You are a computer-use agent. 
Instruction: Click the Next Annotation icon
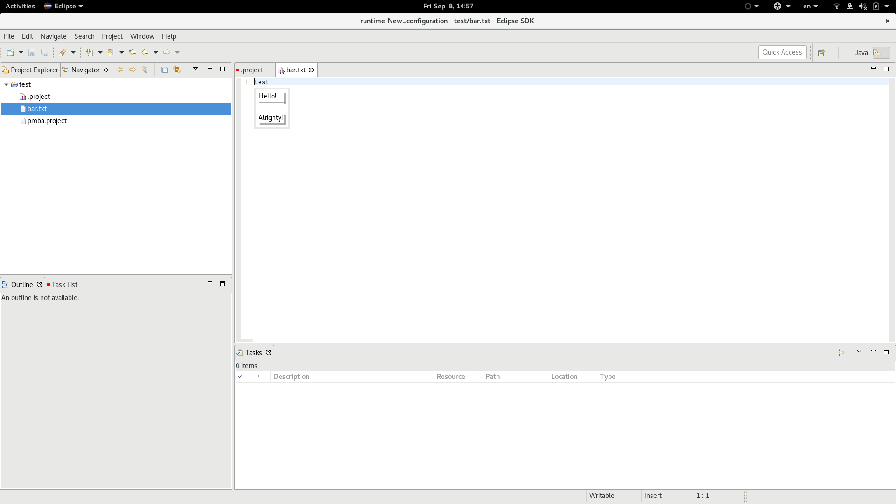[90, 52]
